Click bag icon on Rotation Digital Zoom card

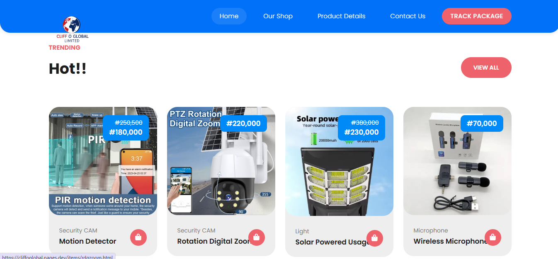[257, 237]
